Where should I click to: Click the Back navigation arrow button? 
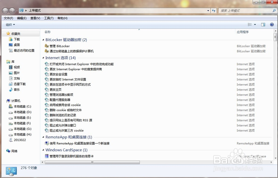pos(5,11)
